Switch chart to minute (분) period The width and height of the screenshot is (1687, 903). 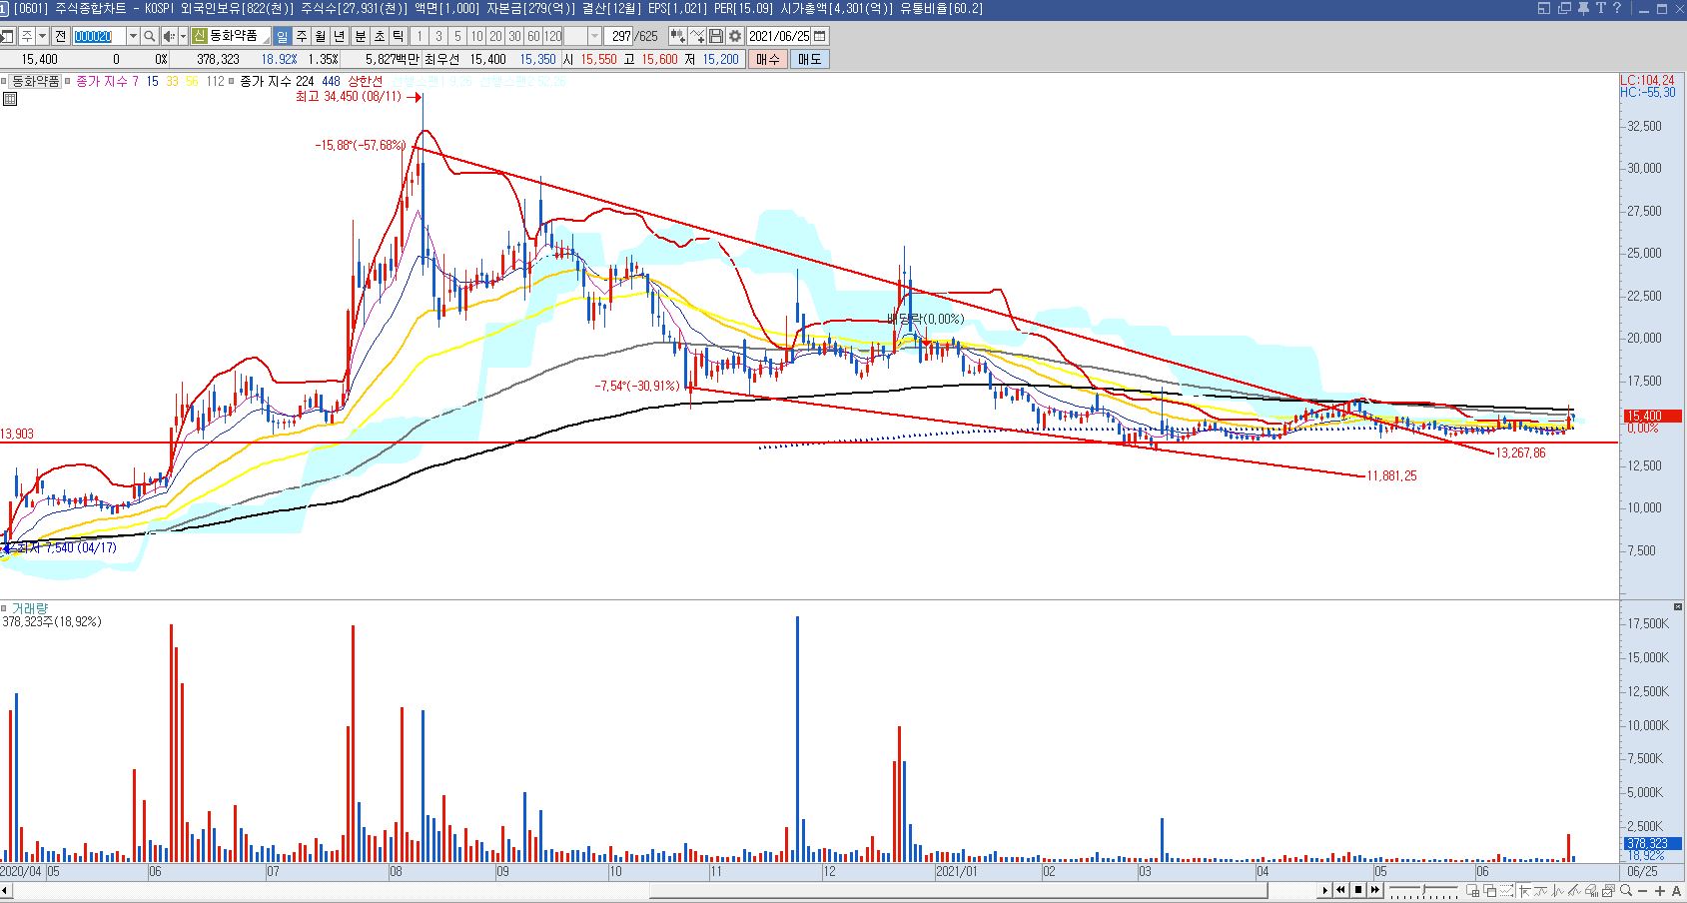(x=361, y=36)
